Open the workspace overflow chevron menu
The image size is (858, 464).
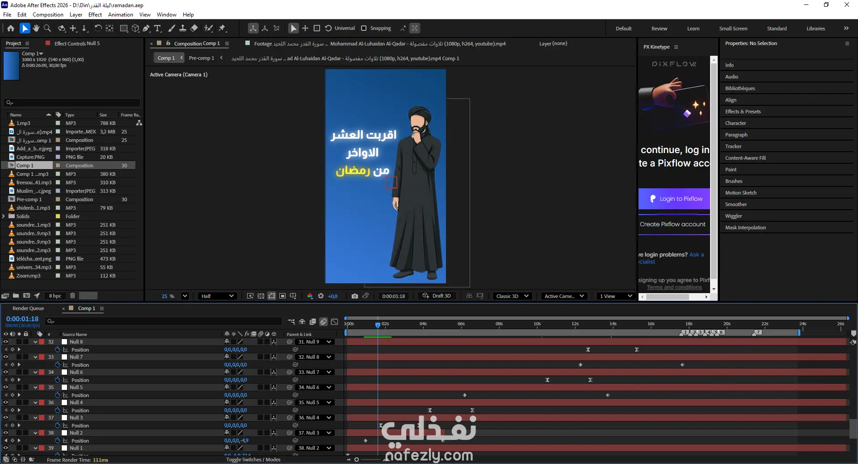click(846, 28)
